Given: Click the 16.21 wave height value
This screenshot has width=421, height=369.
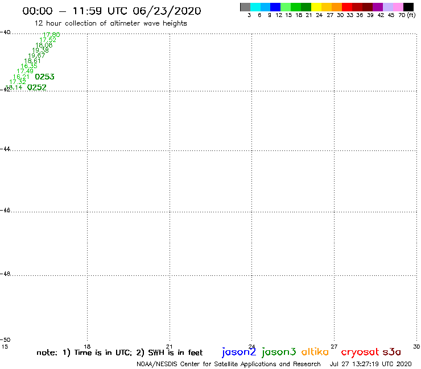Looking at the screenshot, I should tap(21, 77).
